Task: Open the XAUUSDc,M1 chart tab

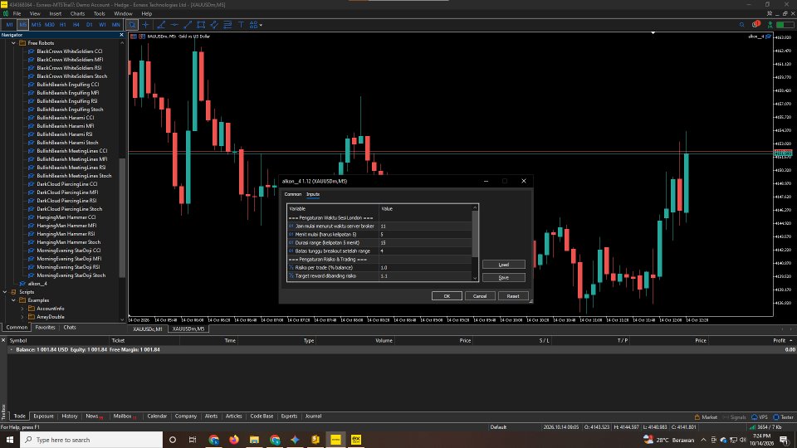Action: [x=148, y=329]
